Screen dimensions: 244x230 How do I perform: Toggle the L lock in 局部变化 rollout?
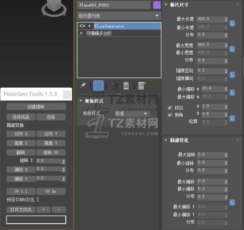tap(232, 202)
